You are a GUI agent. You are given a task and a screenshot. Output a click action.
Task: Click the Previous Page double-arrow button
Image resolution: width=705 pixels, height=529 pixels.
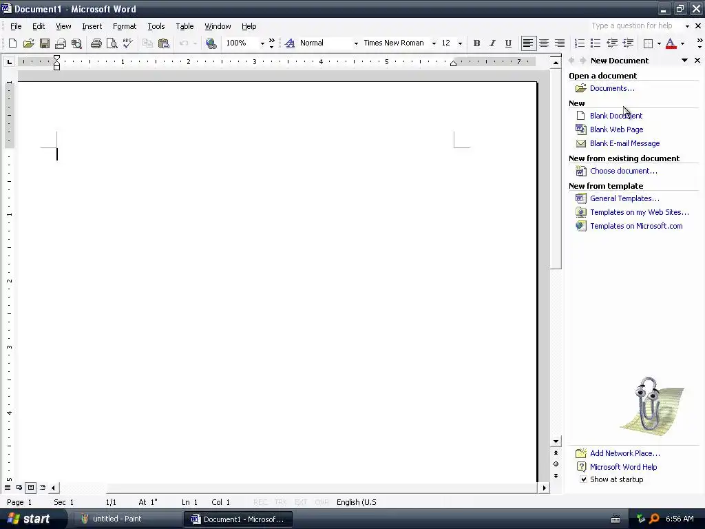coord(556,453)
